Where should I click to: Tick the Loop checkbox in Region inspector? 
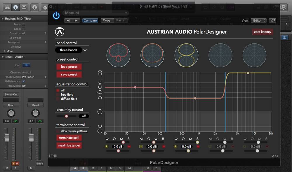coord(23,29)
